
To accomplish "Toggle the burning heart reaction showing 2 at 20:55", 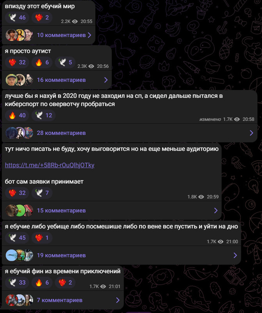I will coord(42,17).
